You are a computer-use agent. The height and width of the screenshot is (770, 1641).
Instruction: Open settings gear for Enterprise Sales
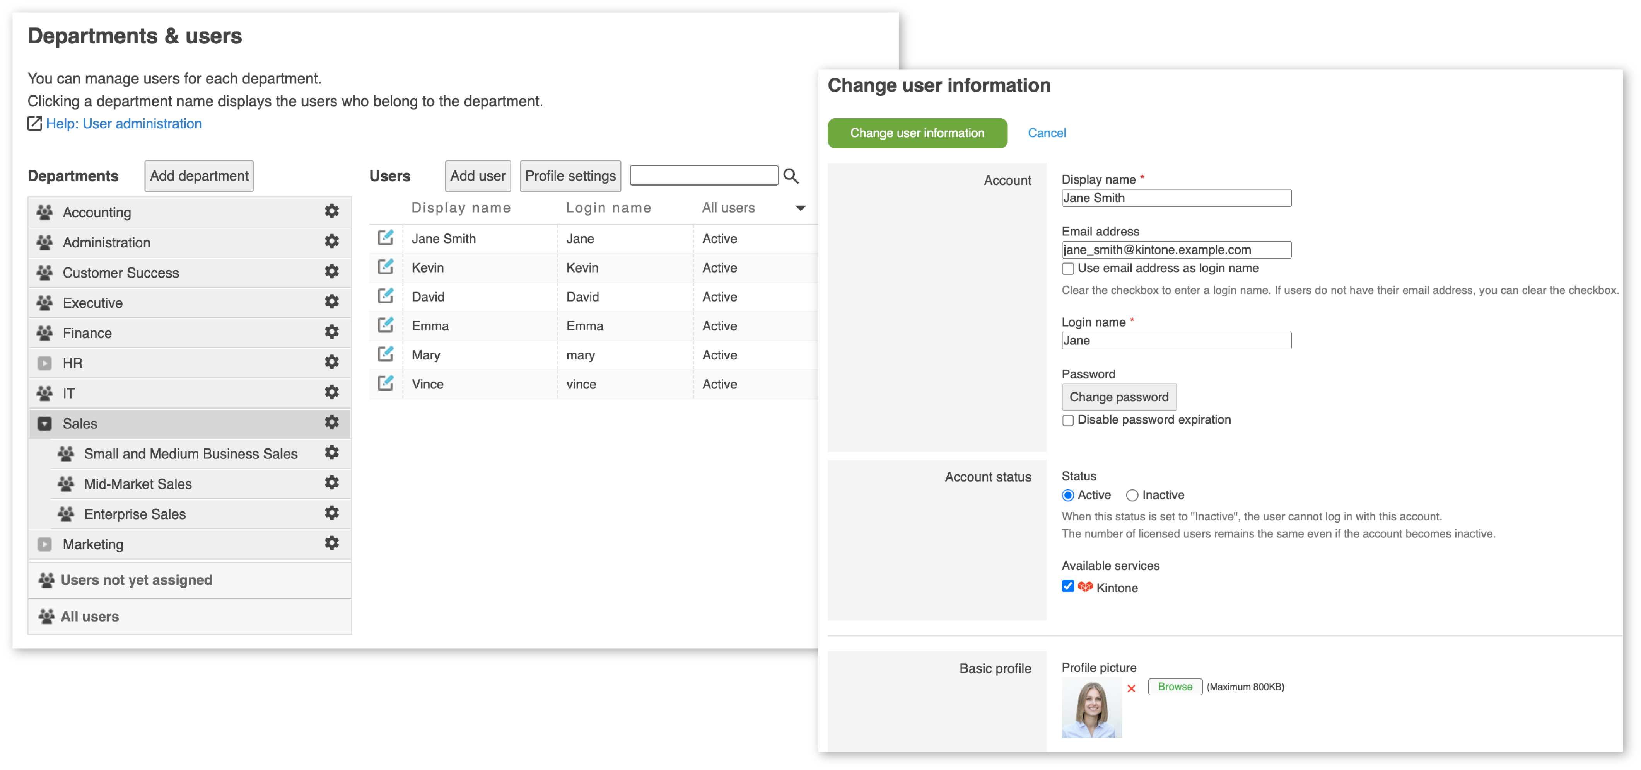pos(332,513)
